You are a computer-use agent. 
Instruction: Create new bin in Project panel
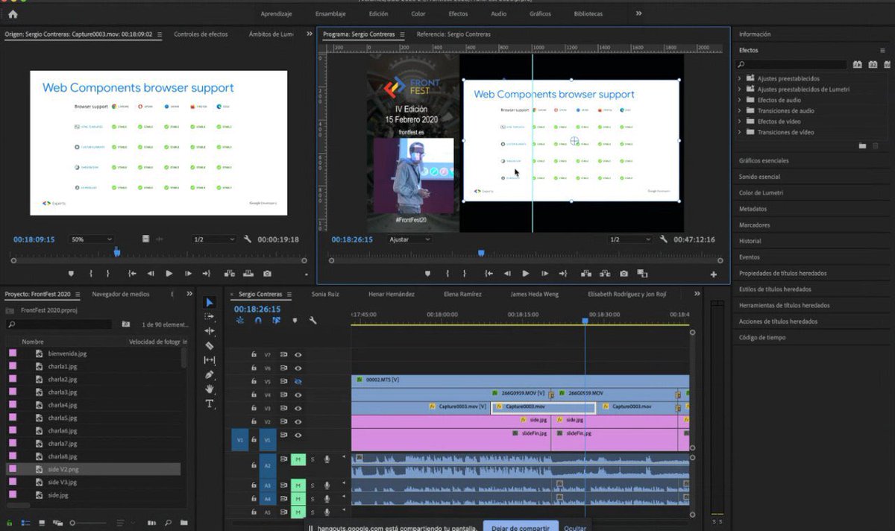pos(183,524)
